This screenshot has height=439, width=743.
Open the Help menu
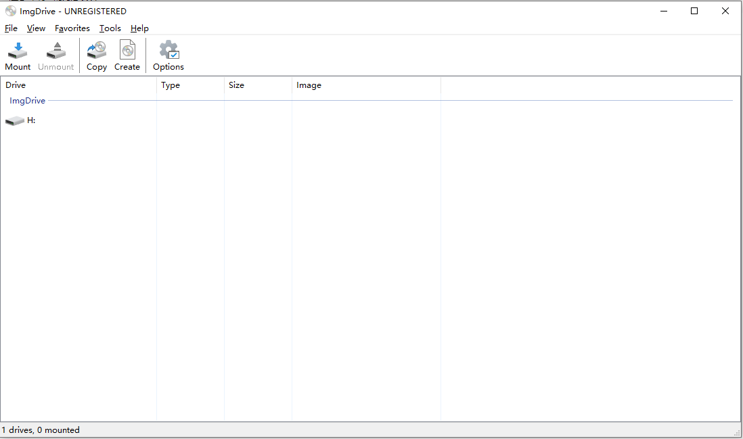[139, 28]
